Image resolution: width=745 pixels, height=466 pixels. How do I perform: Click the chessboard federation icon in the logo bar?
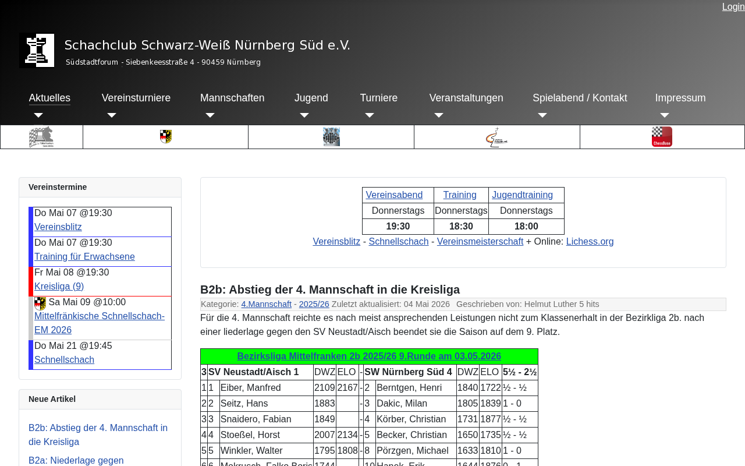pos(331,137)
